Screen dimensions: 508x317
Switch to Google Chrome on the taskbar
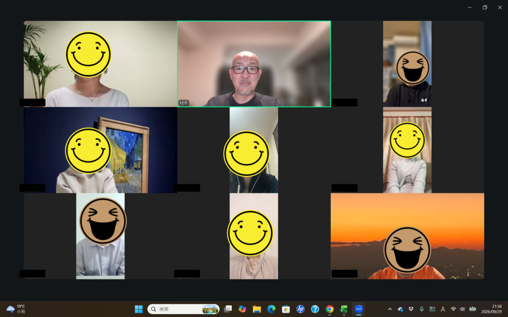point(329,309)
